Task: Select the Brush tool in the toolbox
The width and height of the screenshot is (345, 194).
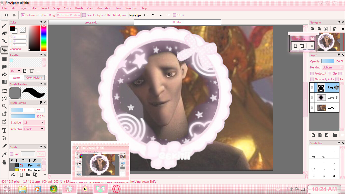Action: [4, 26]
